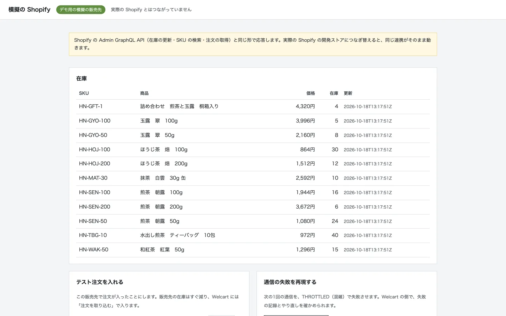Click the price 3,996円
506x316 pixels.
pos(305,121)
